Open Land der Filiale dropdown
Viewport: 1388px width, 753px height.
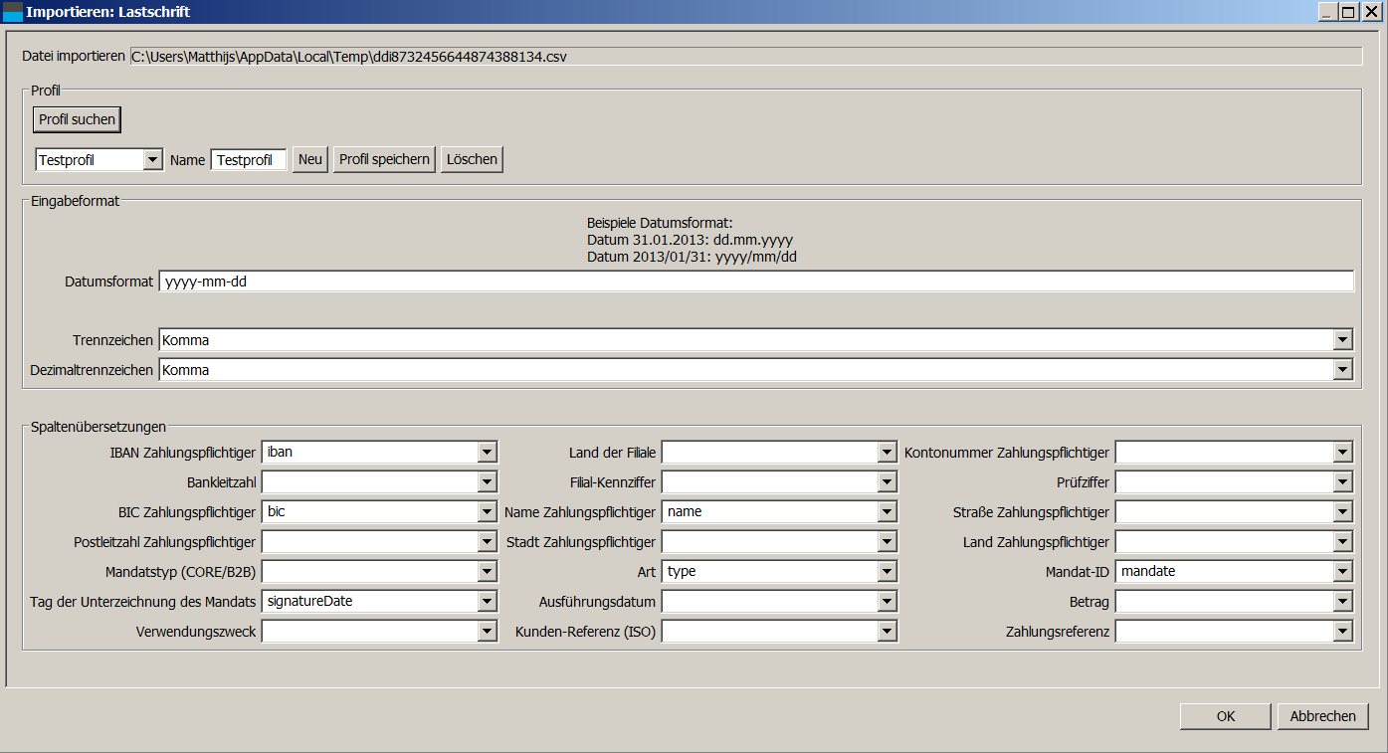pos(779,452)
